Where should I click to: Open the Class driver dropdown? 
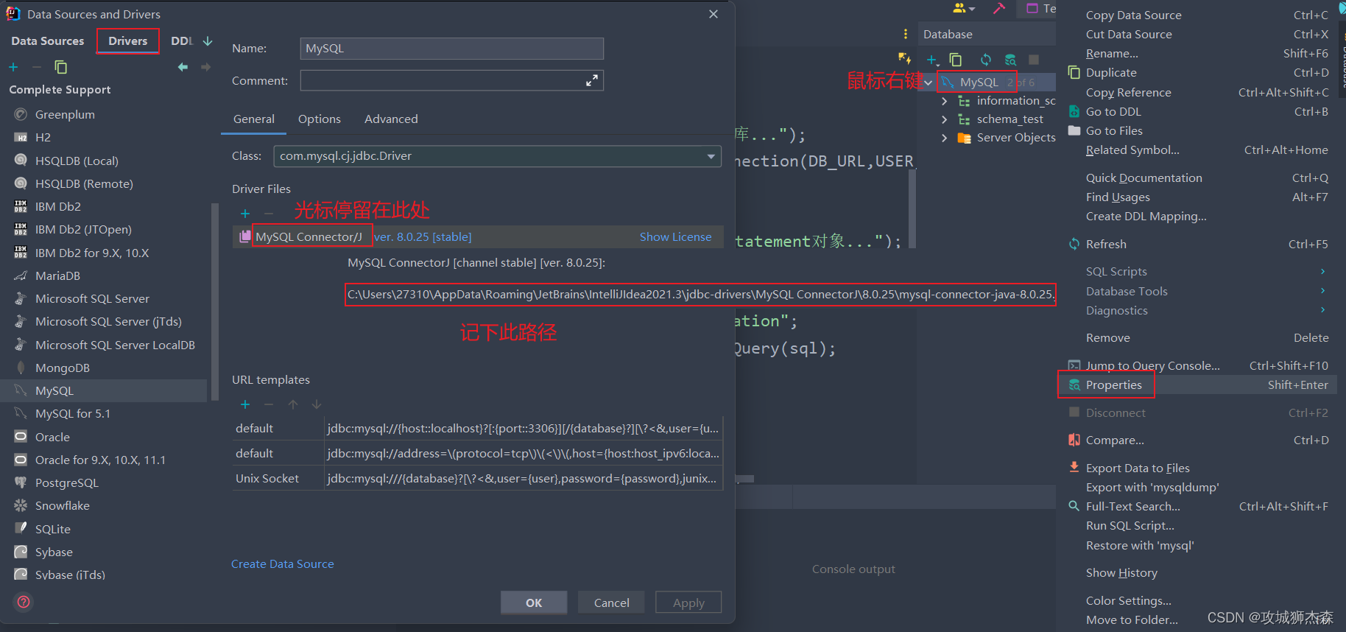point(711,156)
